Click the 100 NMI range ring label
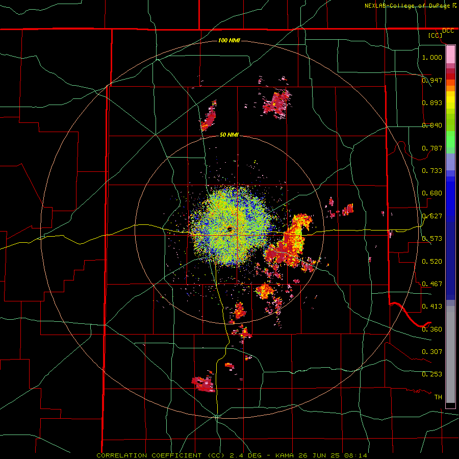 229,40
